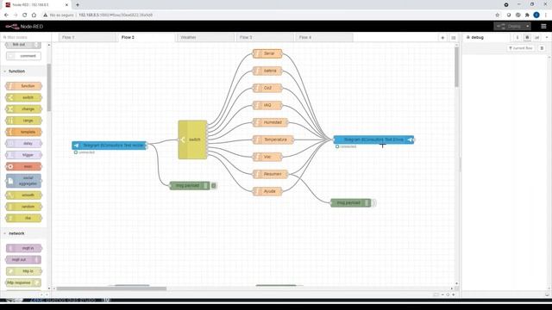Click the filter nodes search field
552x310 pixels.
point(25,37)
